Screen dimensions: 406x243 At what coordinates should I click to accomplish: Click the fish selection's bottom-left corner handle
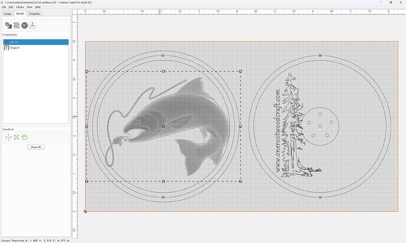click(x=86, y=181)
